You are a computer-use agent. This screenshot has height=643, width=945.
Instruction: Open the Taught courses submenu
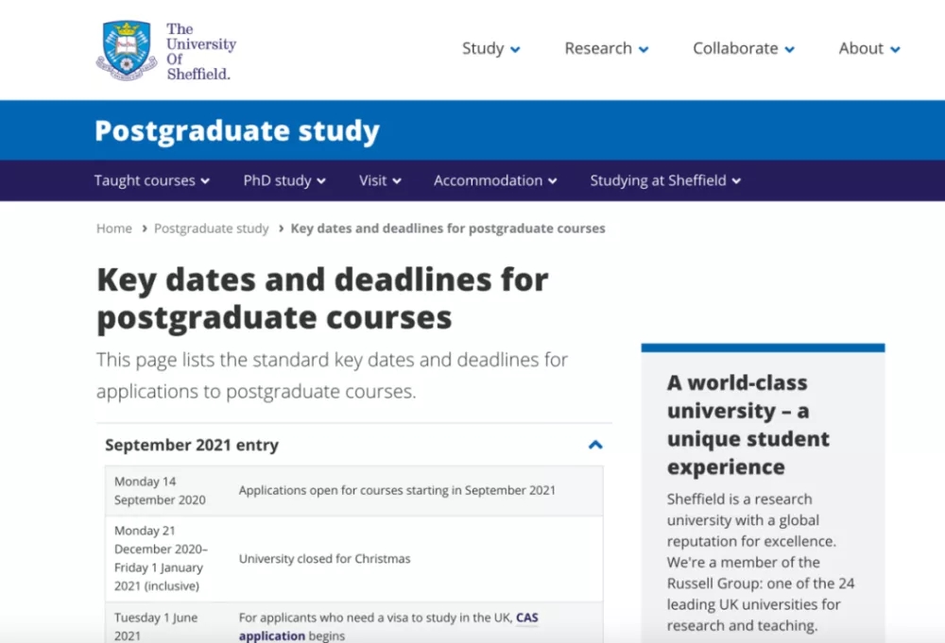(x=152, y=180)
